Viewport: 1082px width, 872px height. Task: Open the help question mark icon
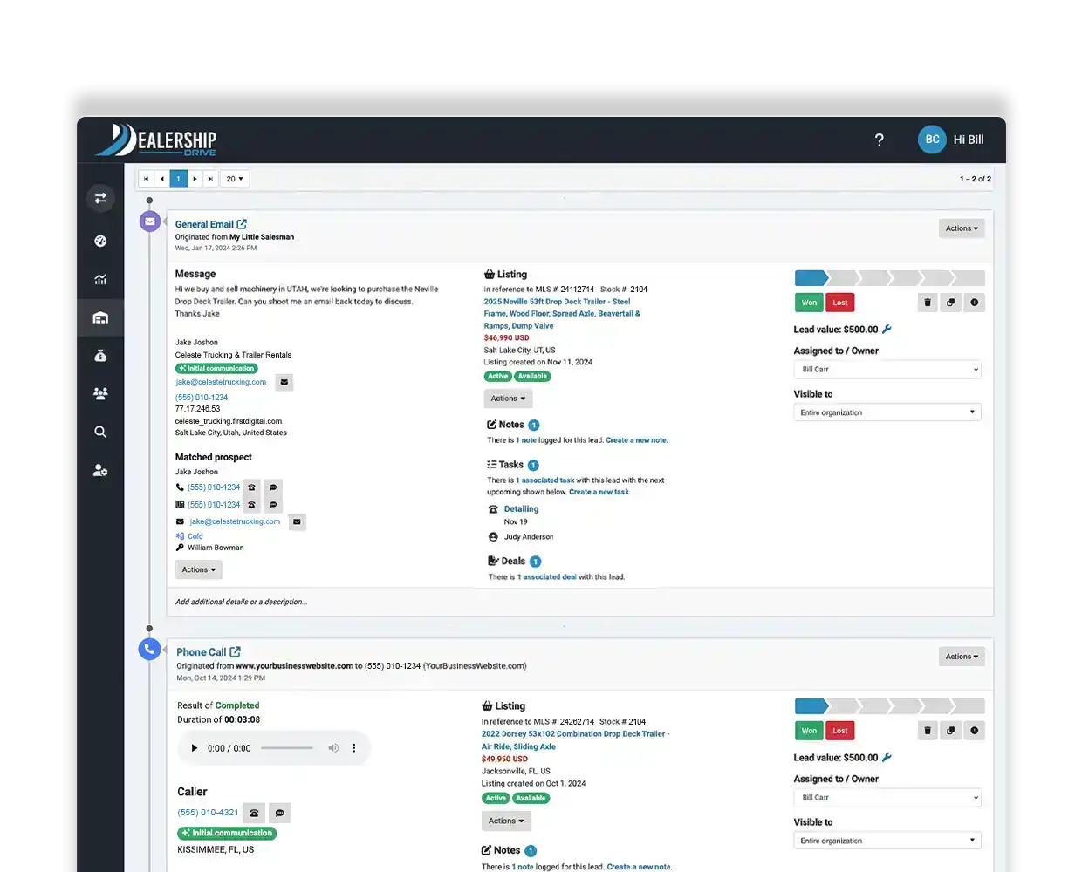(879, 140)
